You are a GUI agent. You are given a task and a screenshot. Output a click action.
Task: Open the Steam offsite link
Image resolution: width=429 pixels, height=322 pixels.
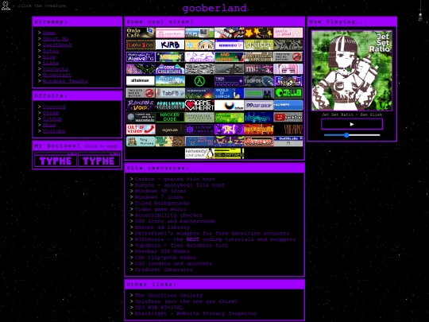coord(51,113)
